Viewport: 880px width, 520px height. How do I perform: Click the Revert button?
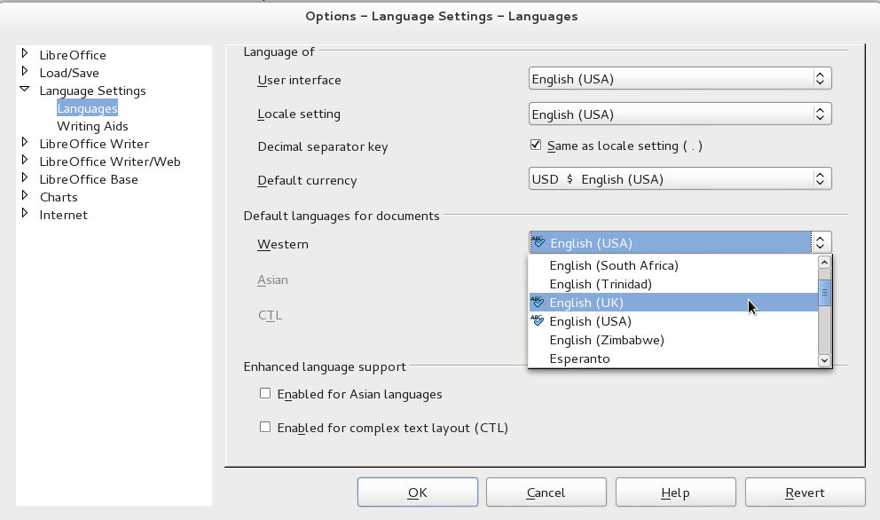tap(805, 492)
